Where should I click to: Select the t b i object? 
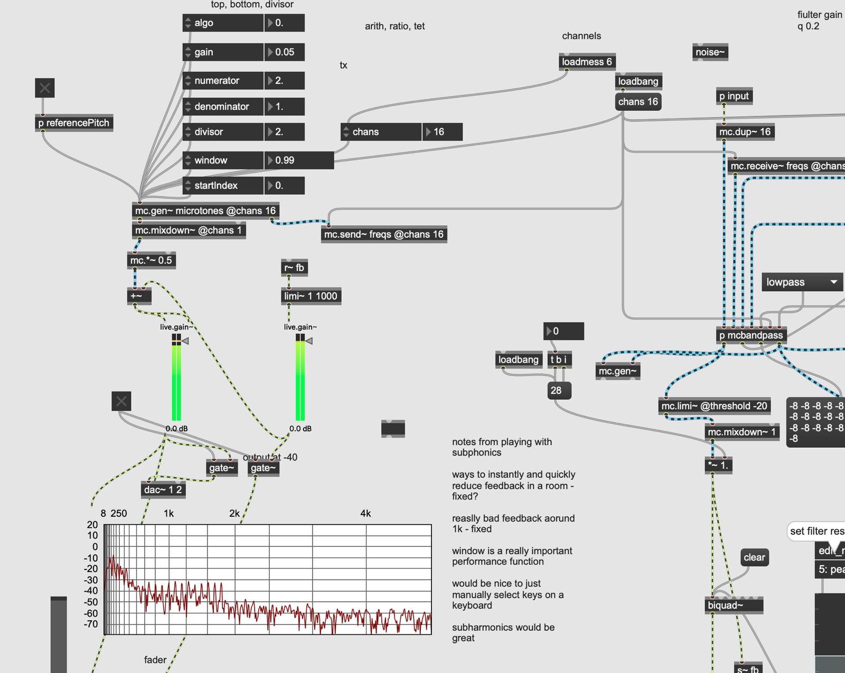pyautogui.click(x=559, y=360)
